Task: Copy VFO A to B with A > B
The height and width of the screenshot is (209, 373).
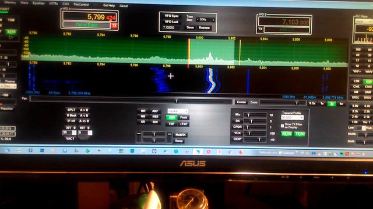Action: click(84, 110)
